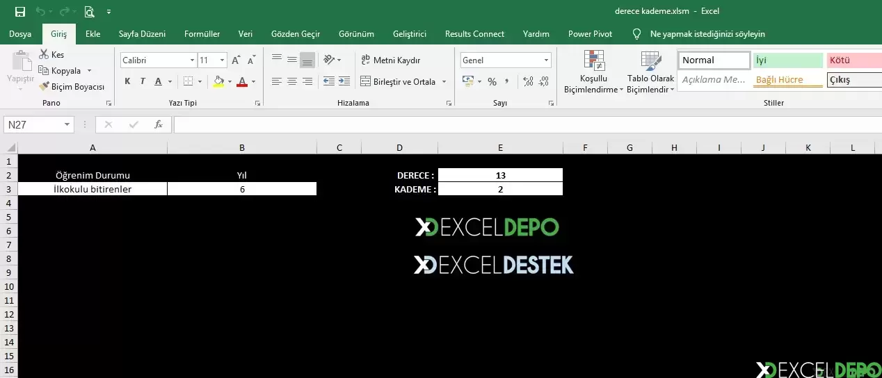Switch to the Sayfa Düzeni tab
Viewport: 882px width, 378px height.
tap(143, 33)
